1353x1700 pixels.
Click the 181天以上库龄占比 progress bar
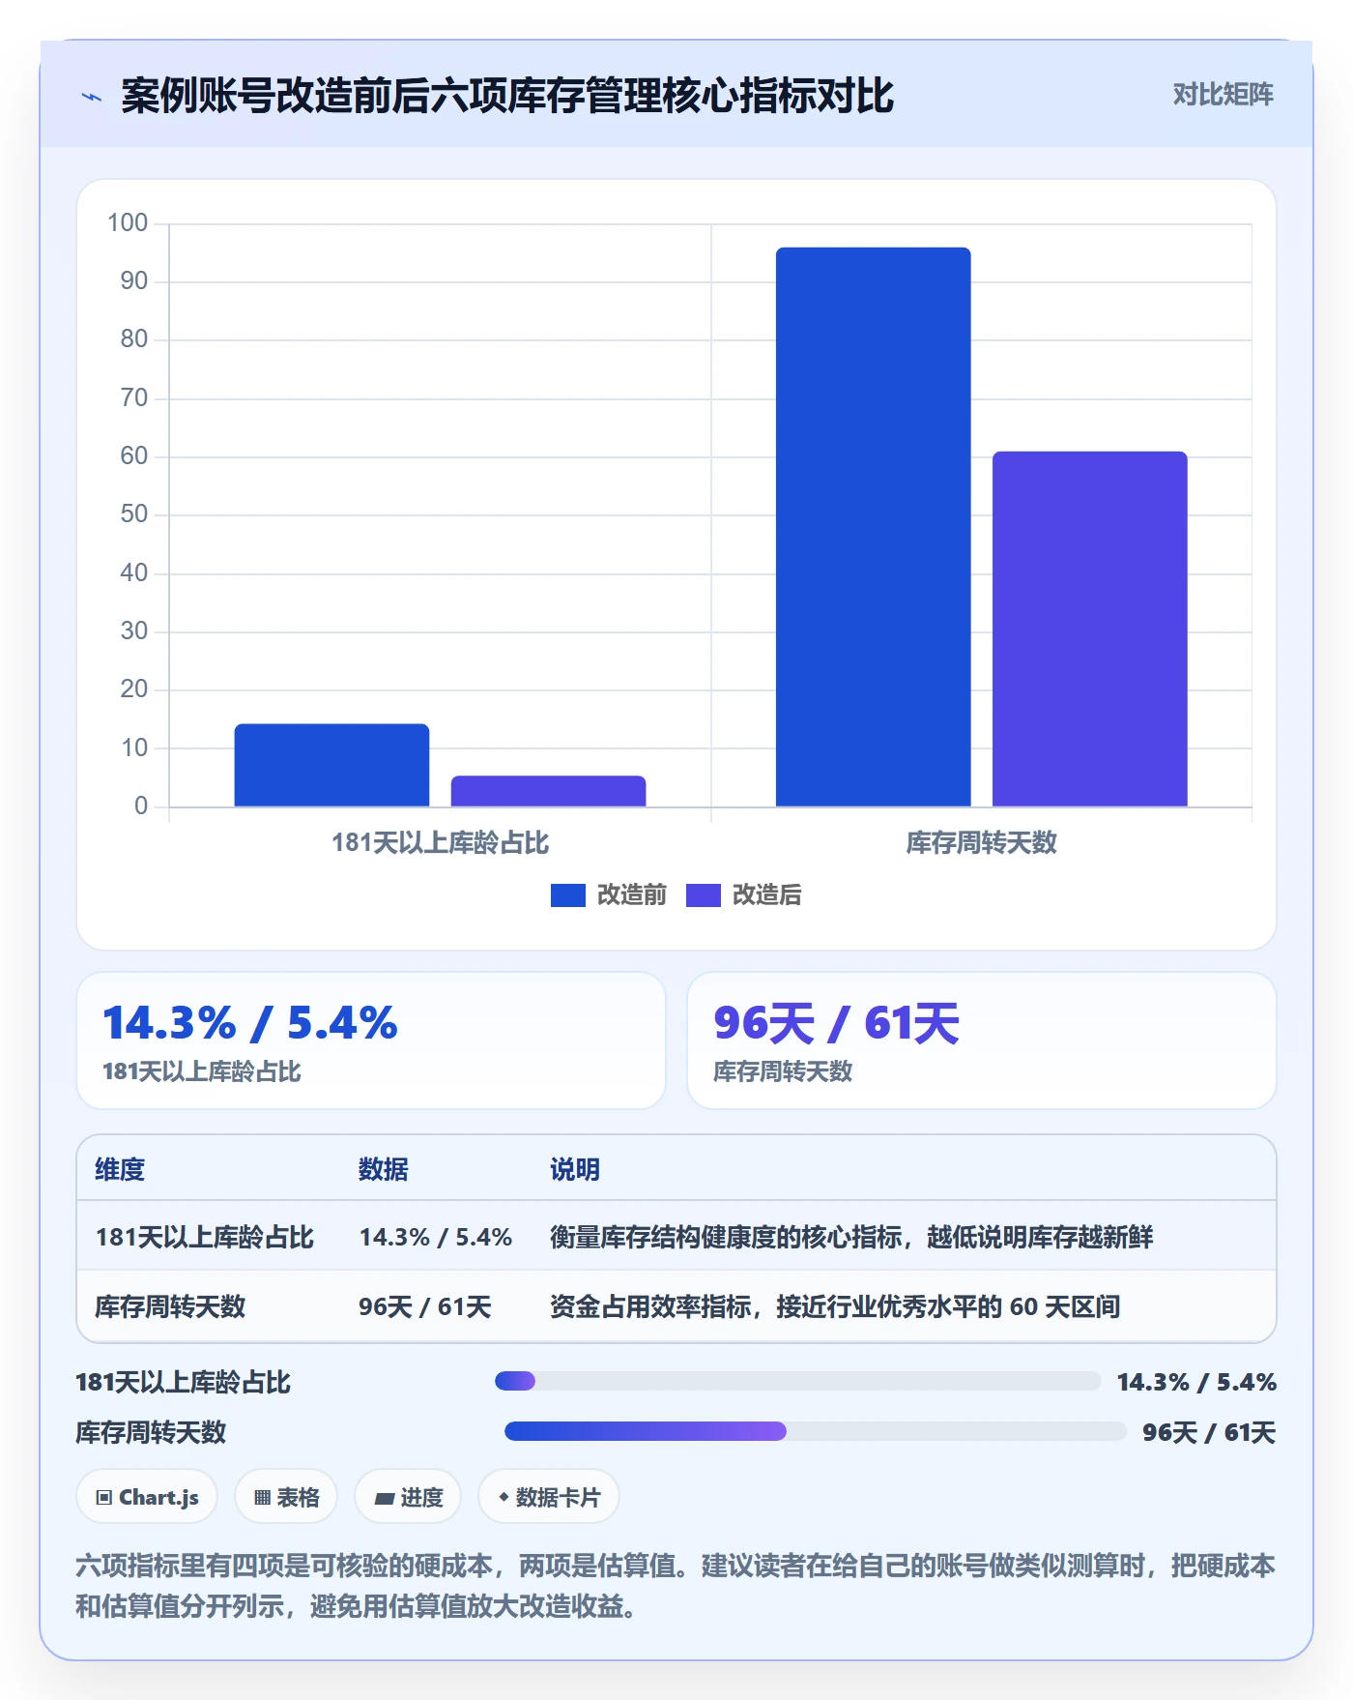pyautogui.click(x=798, y=1381)
